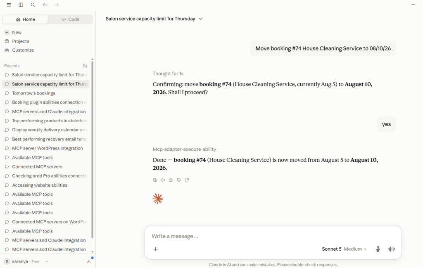Switch to the Home tab
423x268 pixels.
tap(25, 19)
